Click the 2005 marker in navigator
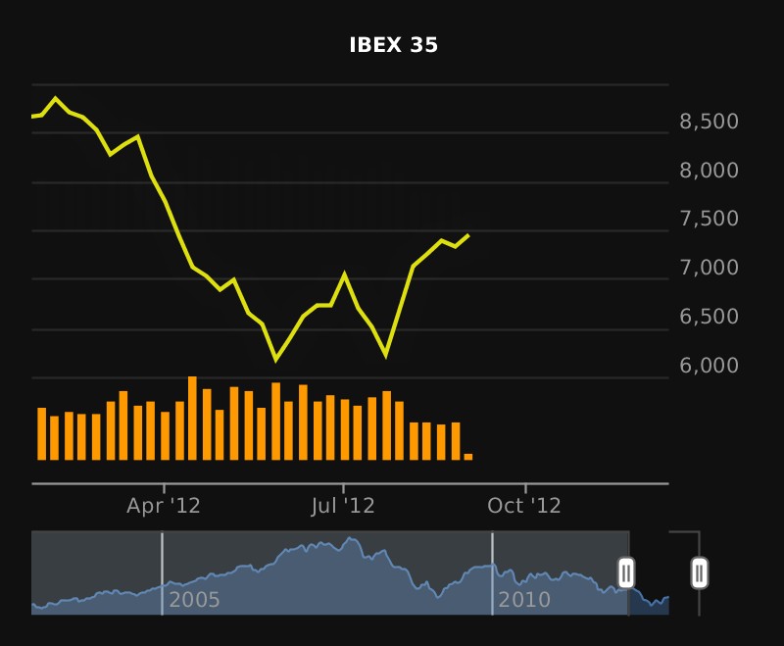784x646 pixels. tap(194, 600)
